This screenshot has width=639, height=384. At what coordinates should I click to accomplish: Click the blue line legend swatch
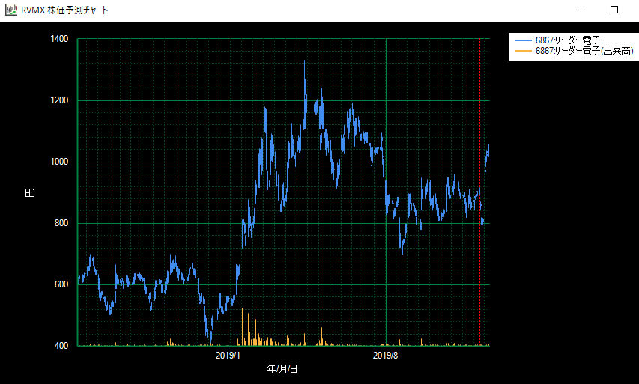tap(523, 40)
